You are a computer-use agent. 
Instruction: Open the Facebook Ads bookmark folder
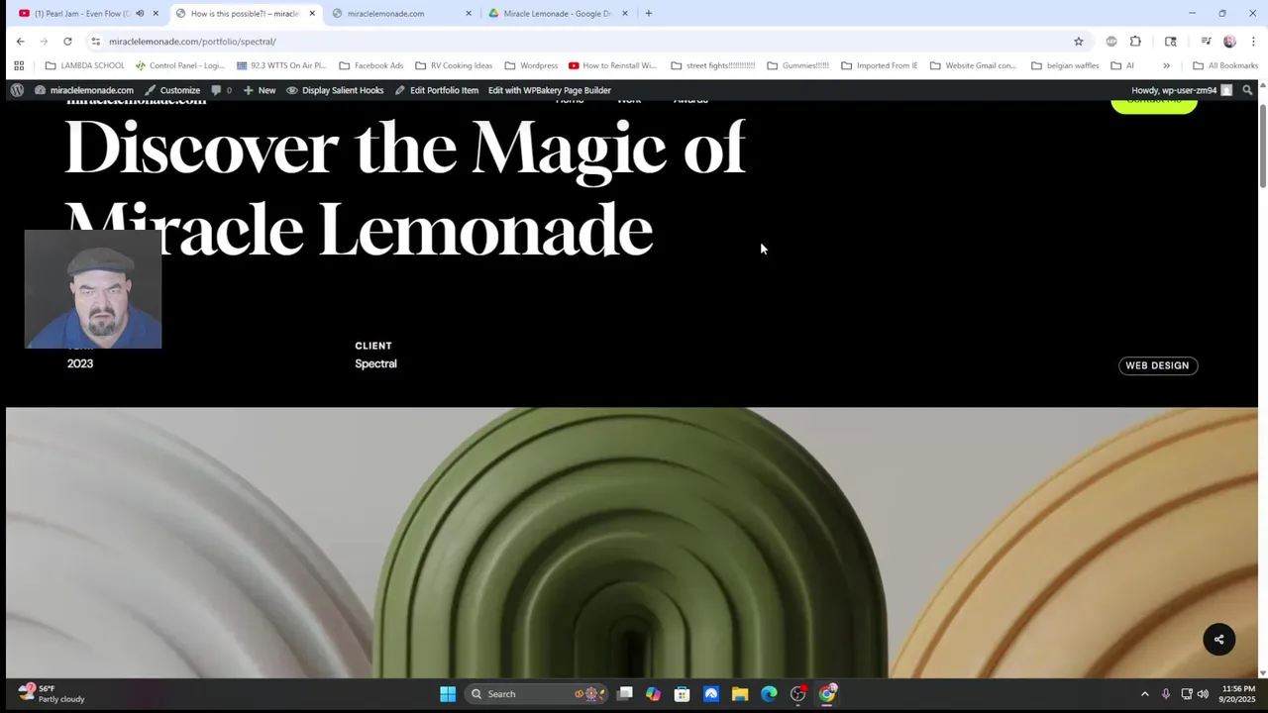[x=371, y=65]
